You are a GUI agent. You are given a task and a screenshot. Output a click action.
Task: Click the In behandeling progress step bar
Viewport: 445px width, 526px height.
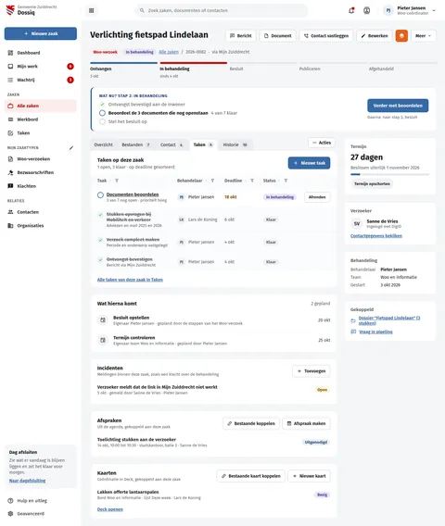[194, 63]
